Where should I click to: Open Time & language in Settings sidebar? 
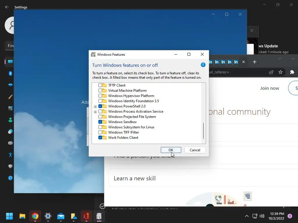tap(10, 132)
